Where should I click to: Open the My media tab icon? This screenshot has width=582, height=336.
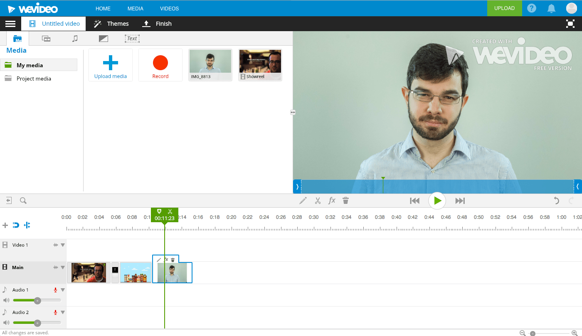pos(17,39)
